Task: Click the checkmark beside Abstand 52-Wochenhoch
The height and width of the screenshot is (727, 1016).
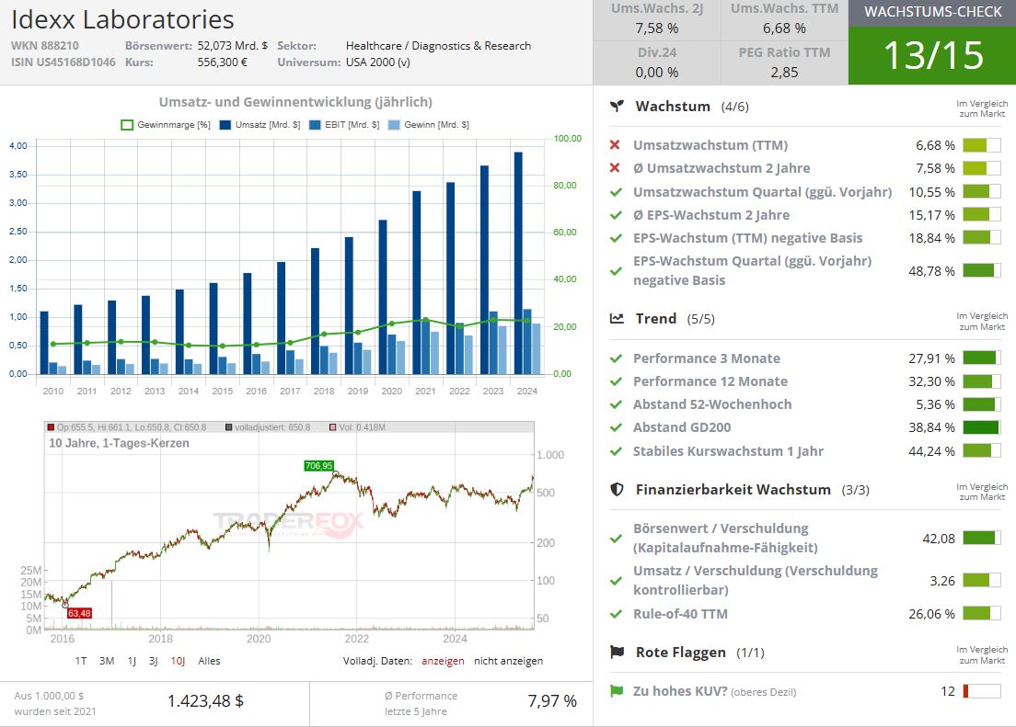Action: (617, 404)
